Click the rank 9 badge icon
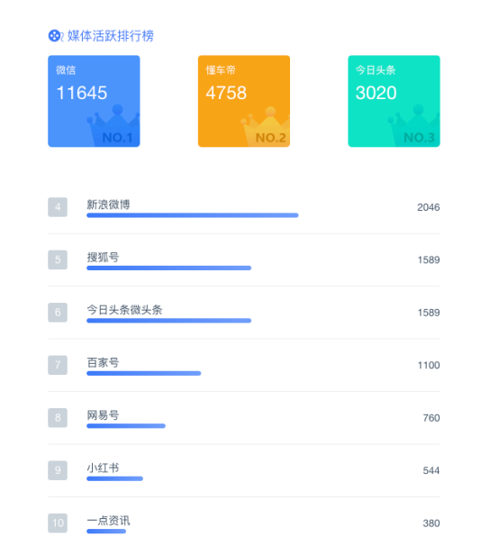 point(58,470)
